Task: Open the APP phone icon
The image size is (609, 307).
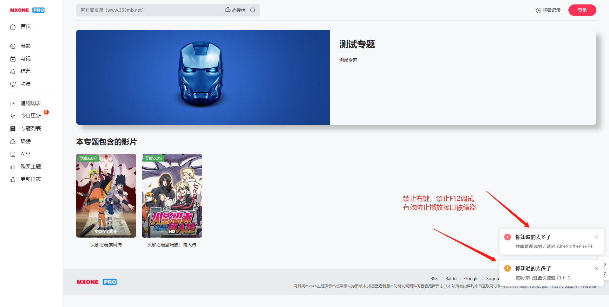Action: click(13, 154)
